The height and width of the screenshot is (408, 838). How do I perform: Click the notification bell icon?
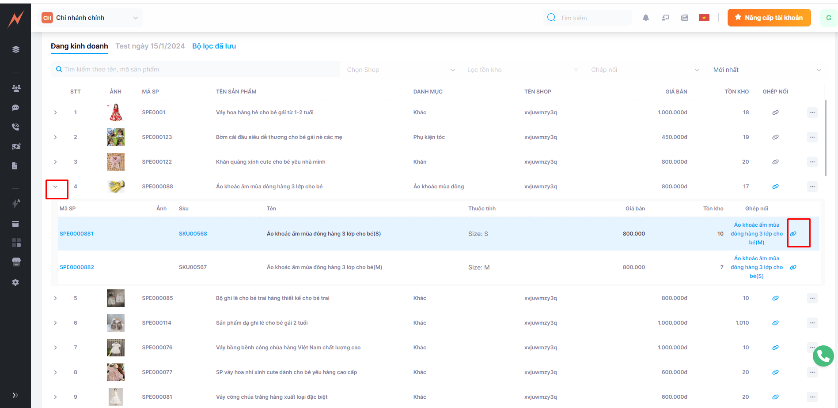click(x=645, y=18)
